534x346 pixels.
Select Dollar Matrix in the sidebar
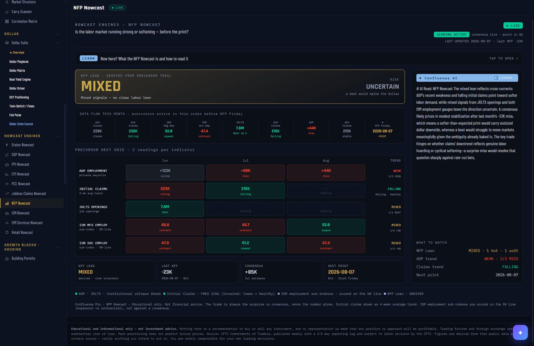coord(17,70)
